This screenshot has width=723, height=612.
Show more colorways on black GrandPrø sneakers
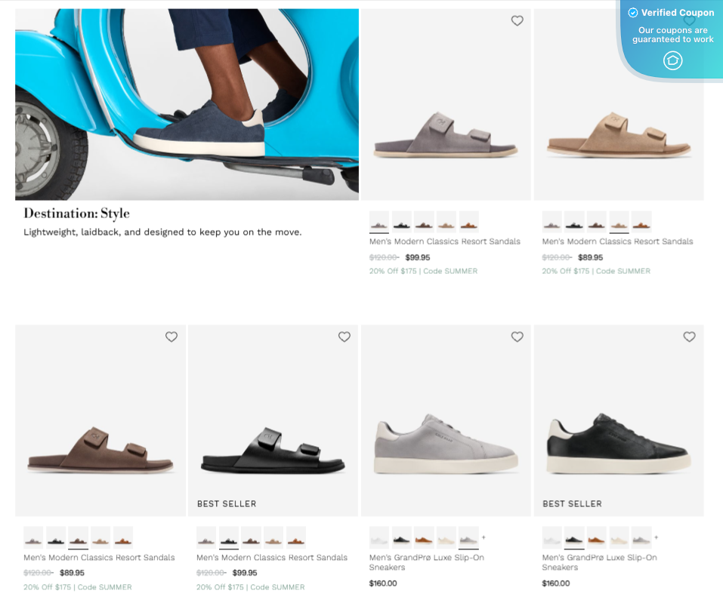tap(656, 538)
